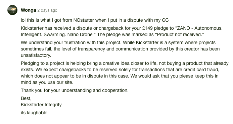Click the line 'mind as you use our site.'

47,82
